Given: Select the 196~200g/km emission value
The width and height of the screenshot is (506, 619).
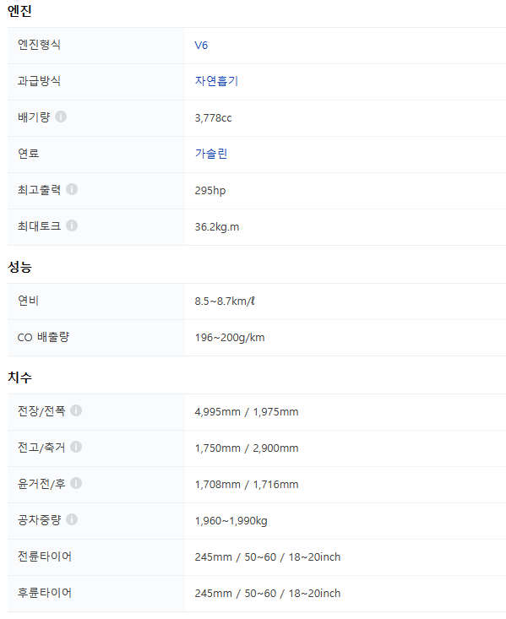Looking at the screenshot, I should point(230,338).
